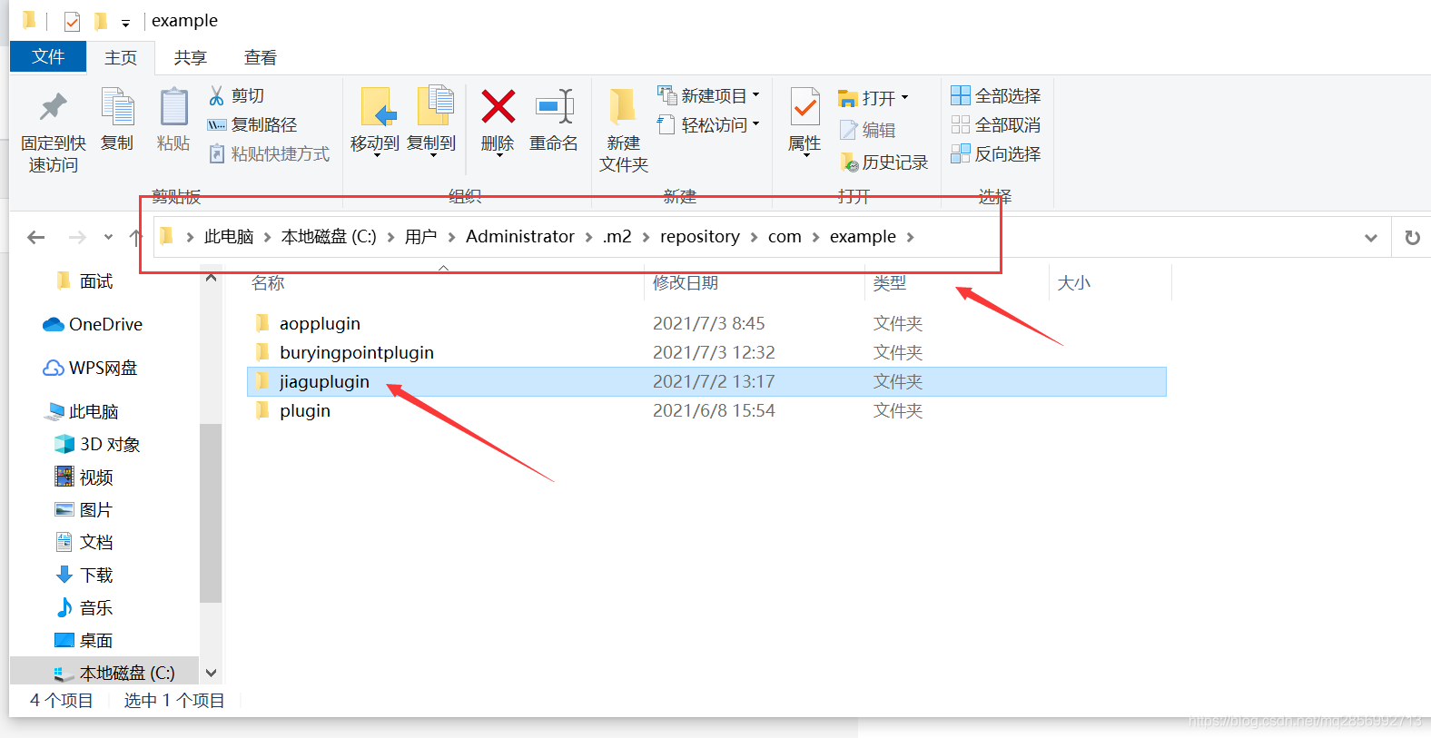Refresh the current folder view
Image resolution: width=1431 pixels, height=738 pixels.
[x=1412, y=237]
